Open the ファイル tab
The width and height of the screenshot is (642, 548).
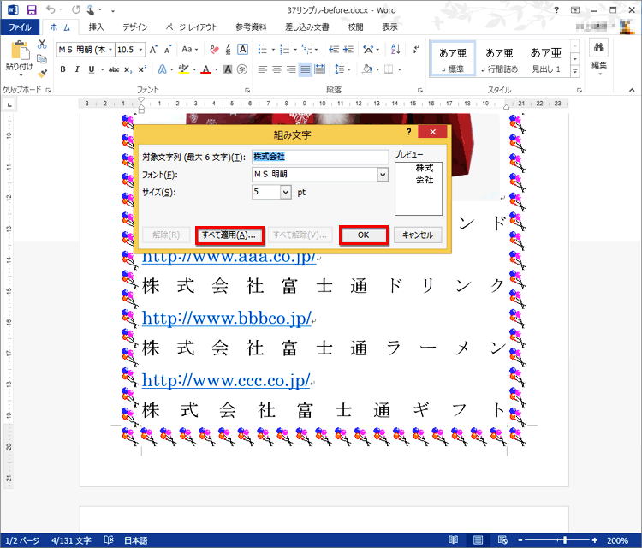(20, 27)
